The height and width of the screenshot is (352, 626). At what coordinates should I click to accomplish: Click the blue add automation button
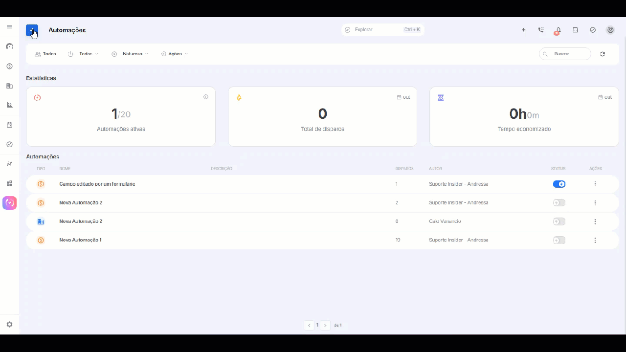pyautogui.click(x=32, y=30)
